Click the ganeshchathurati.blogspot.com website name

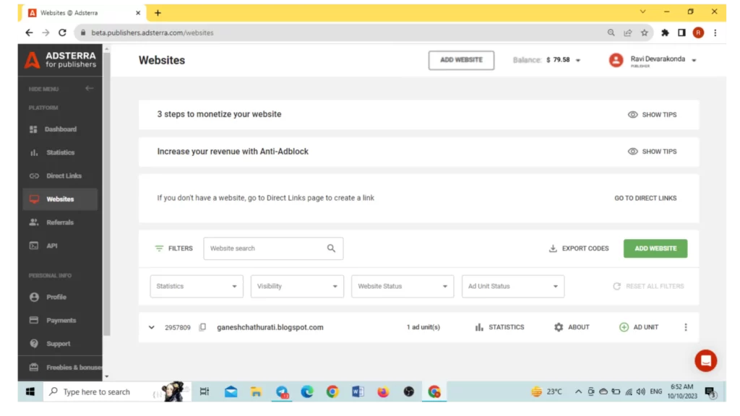pos(270,327)
